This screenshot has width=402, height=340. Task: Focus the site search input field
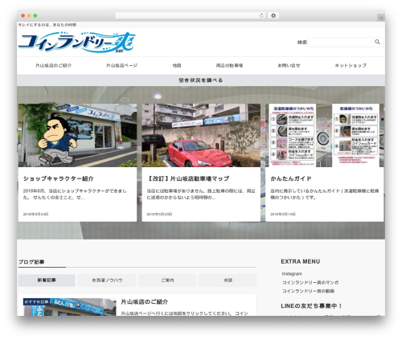(x=345, y=42)
